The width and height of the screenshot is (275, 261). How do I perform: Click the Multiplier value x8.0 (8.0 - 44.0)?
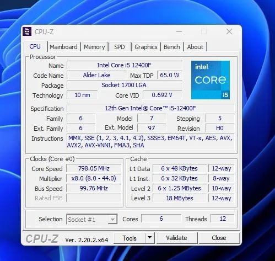click(94, 178)
